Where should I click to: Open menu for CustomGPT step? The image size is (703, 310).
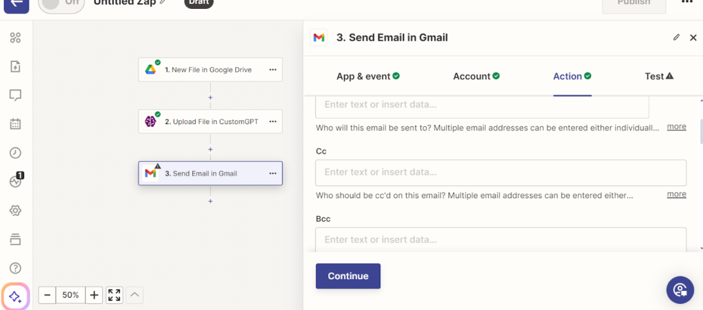[273, 121]
